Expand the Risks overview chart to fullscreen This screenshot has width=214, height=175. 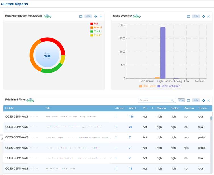pos(188,17)
